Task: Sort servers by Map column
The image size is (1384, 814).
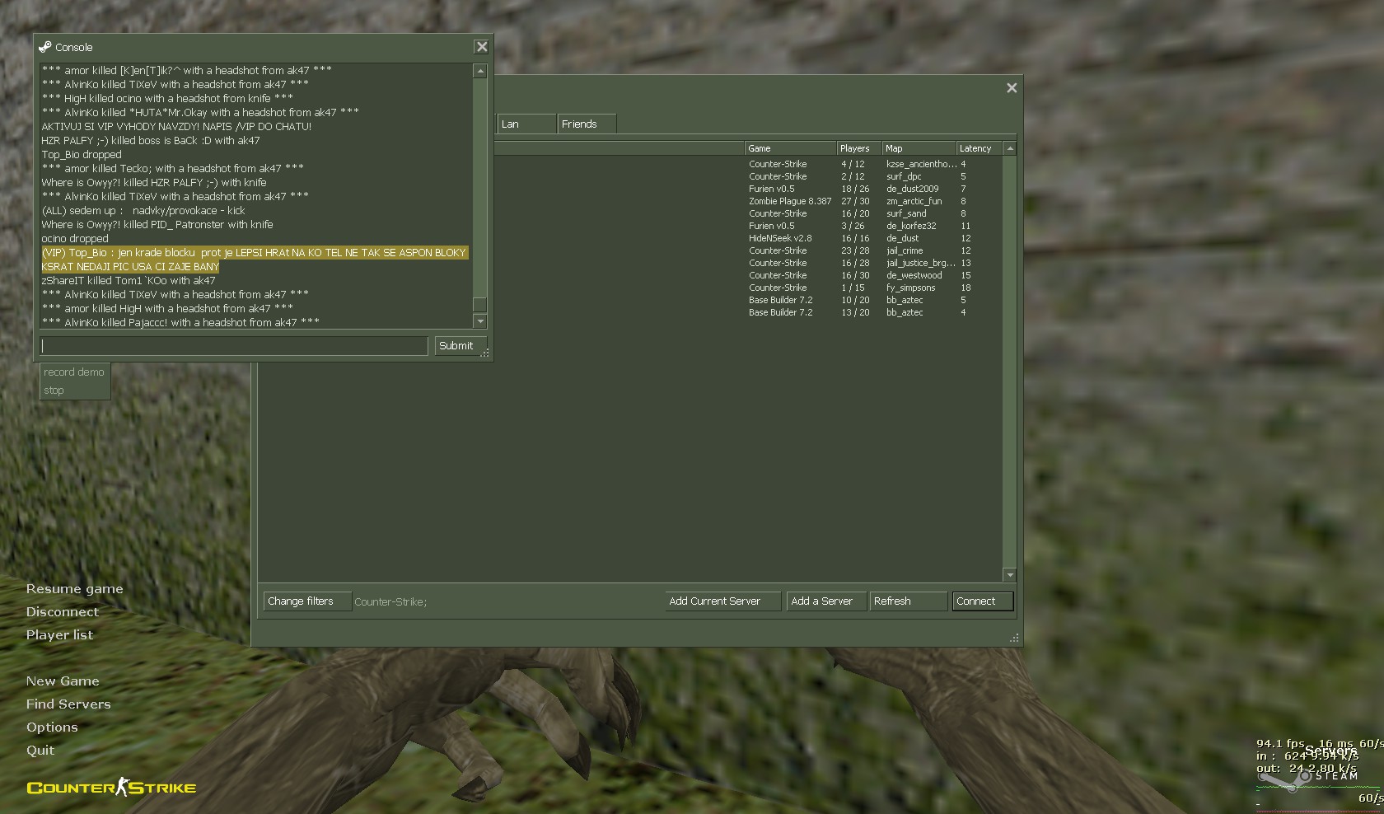Action: 919,148
